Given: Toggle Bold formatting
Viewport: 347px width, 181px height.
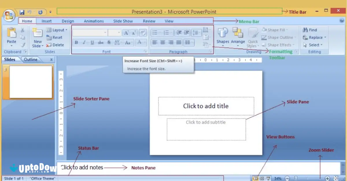Looking at the screenshot, I should [x=76, y=42].
